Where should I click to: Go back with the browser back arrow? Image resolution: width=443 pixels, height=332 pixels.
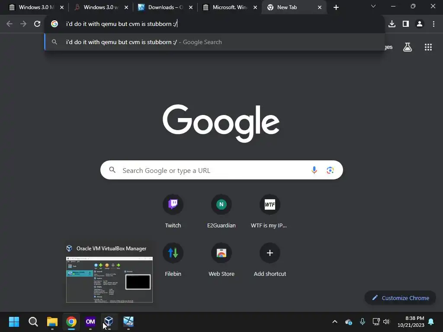(x=10, y=24)
